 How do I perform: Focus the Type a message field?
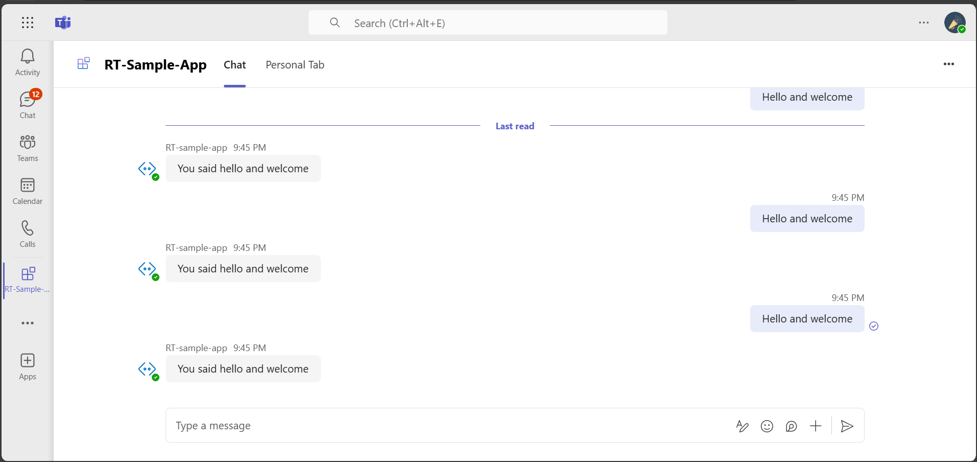click(x=450, y=426)
